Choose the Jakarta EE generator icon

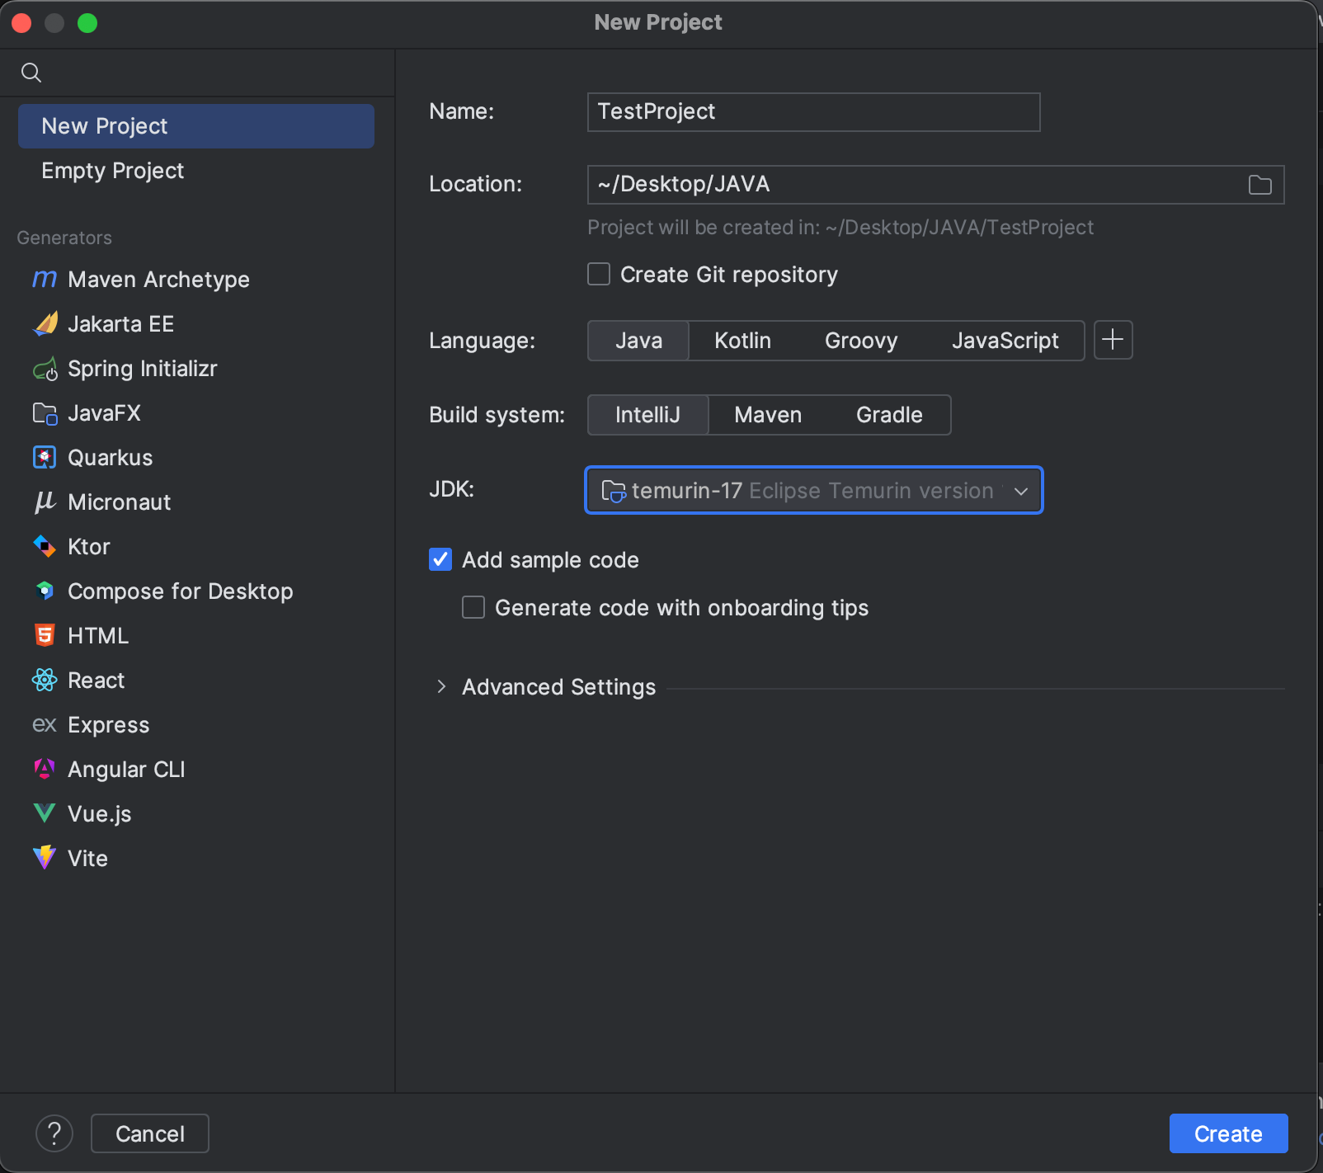click(x=45, y=324)
